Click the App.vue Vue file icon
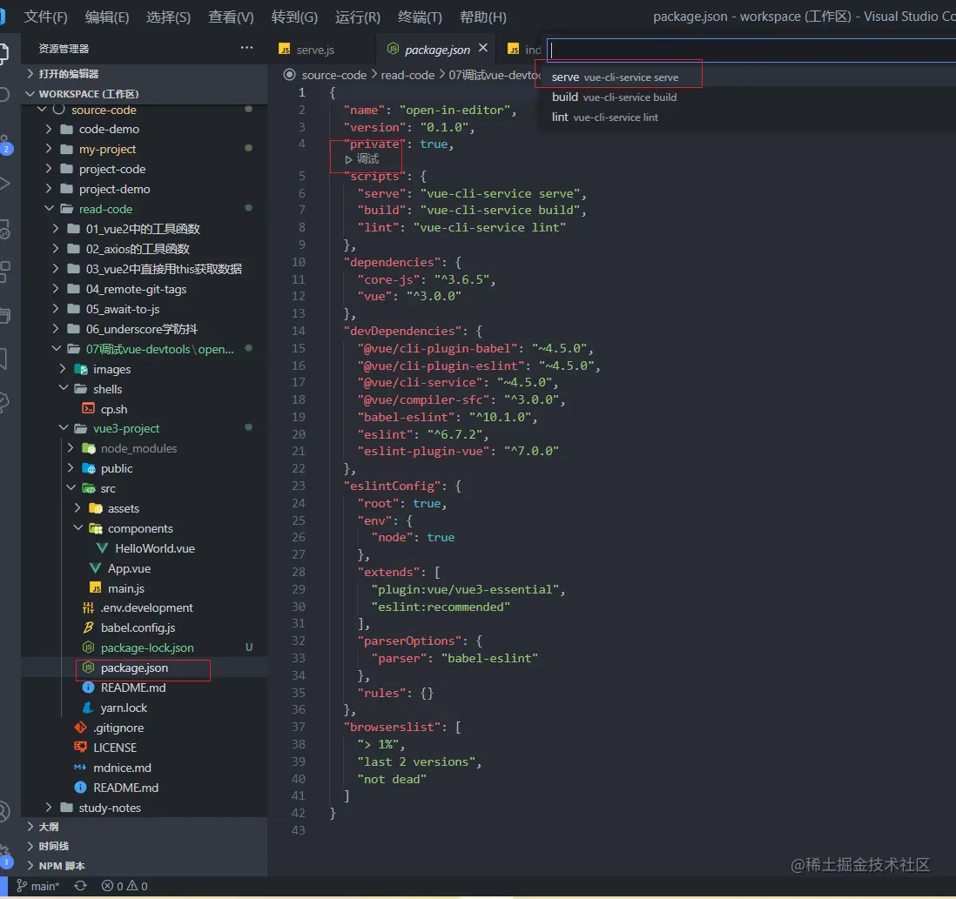The image size is (956, 899). (95, 568)
